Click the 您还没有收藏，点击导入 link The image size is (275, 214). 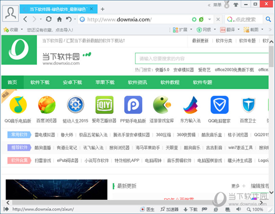(x=50, y=30)
